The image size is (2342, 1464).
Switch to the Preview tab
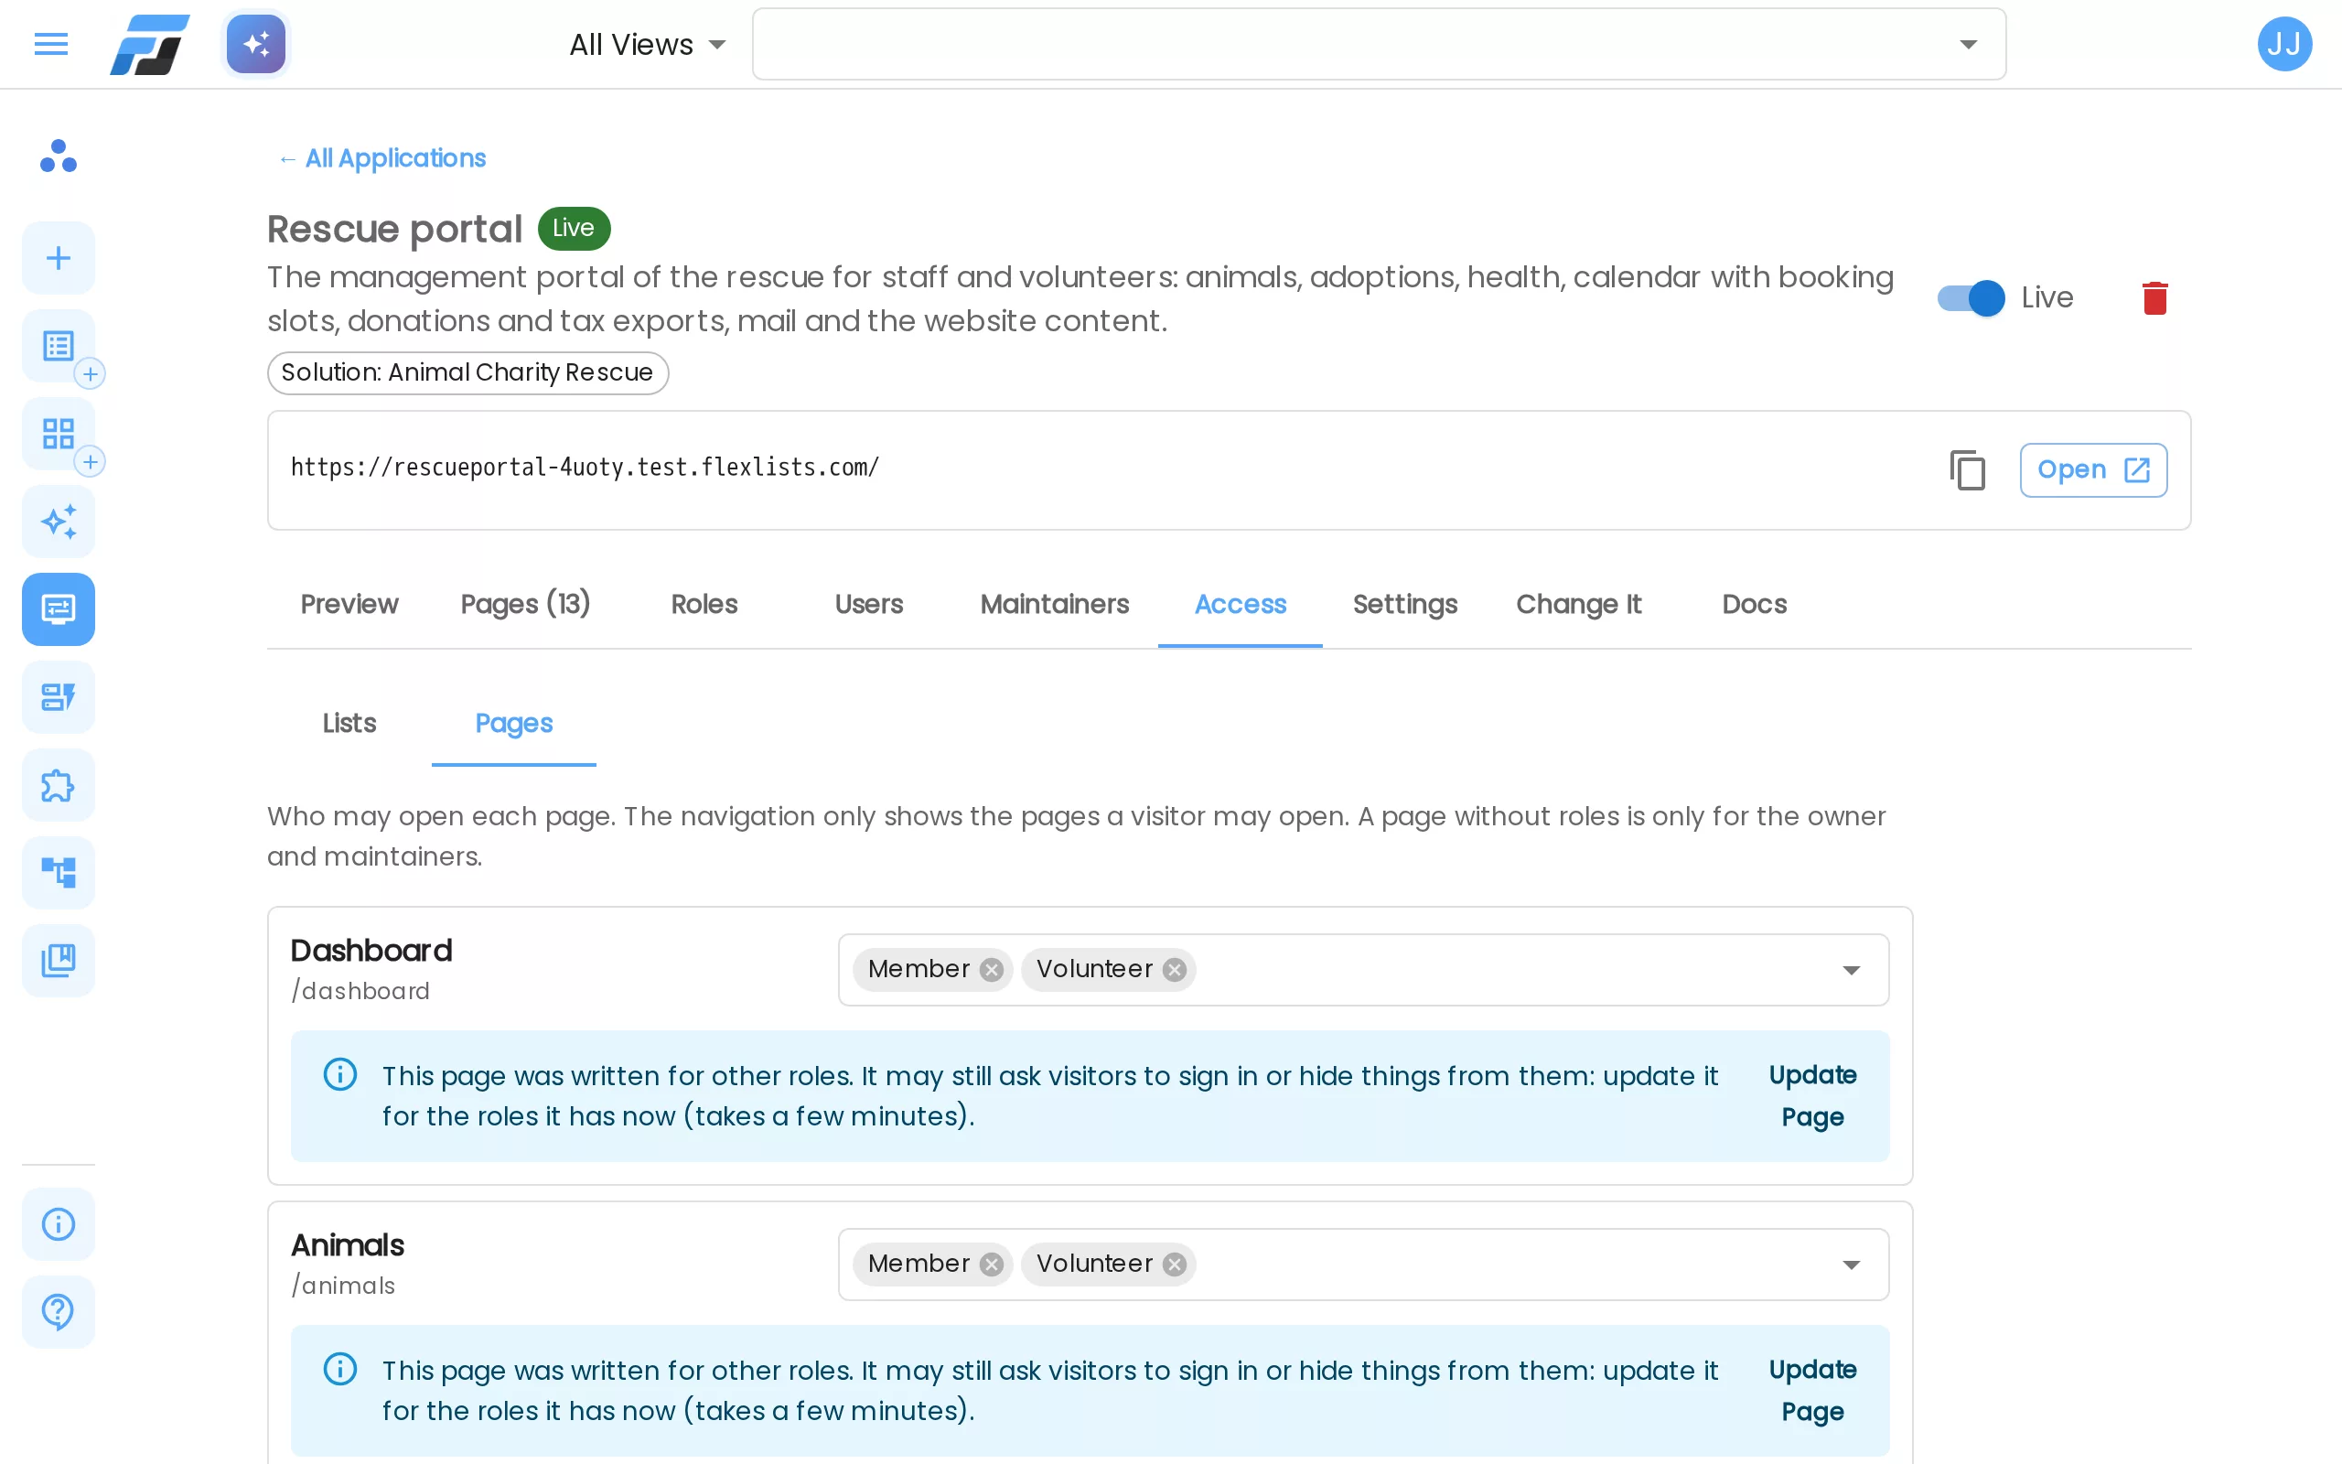click(349, 604)
